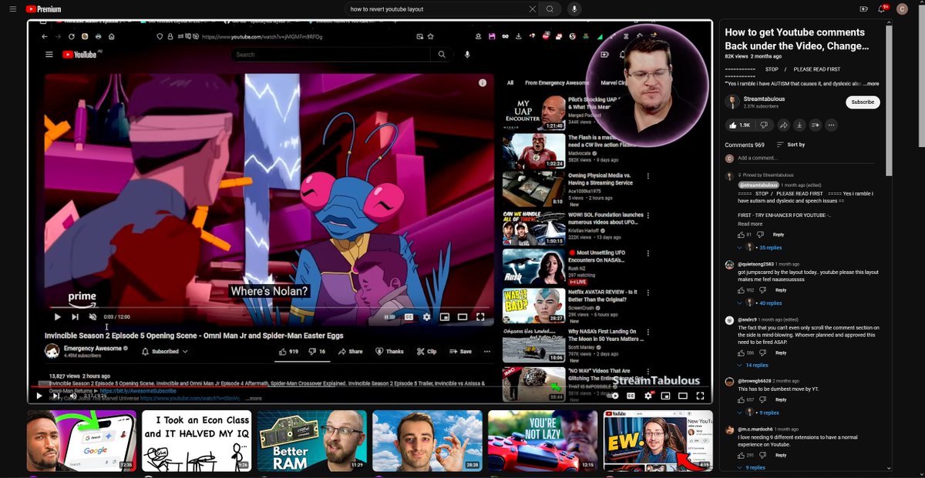Open the 28:28 blue-sky thumbnail video
This screenshot has width=925, height=478.
point(427,440)
